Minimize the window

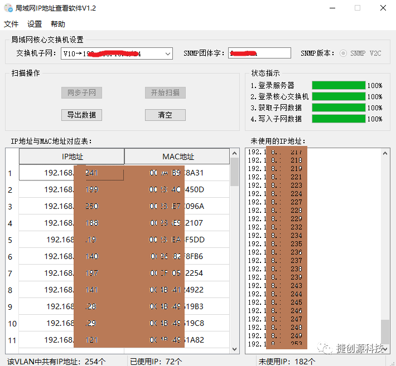(x=332, y=8)
